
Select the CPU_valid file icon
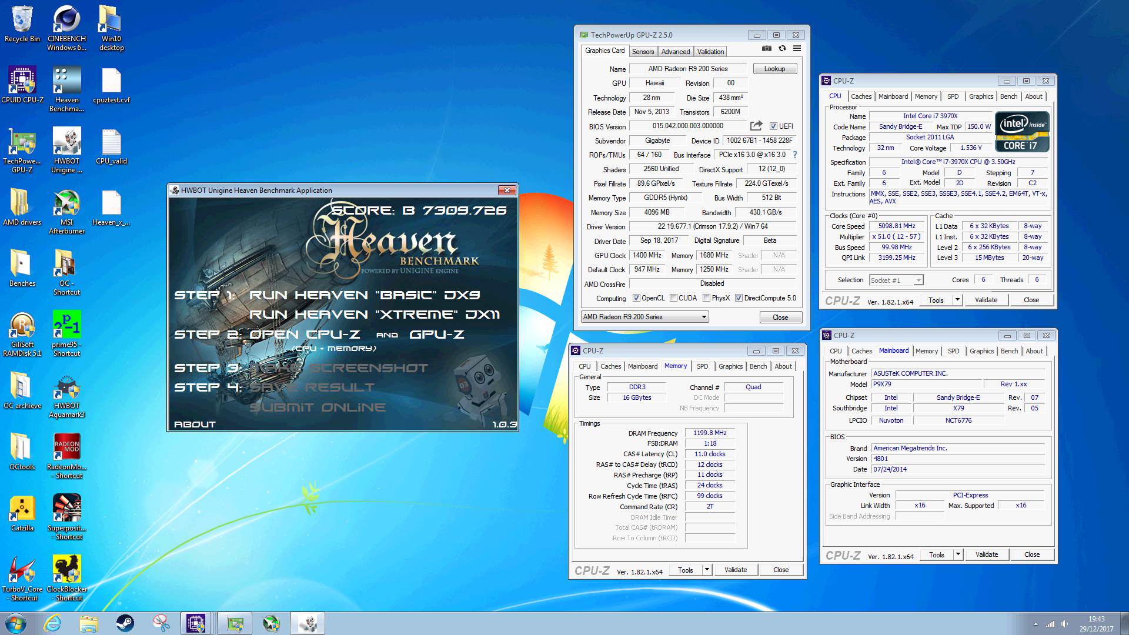click(111, 146)
